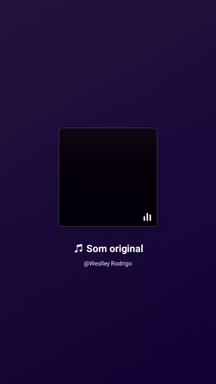Tap the purple background above the cover

pyautogui.click(x=108, y=64)
